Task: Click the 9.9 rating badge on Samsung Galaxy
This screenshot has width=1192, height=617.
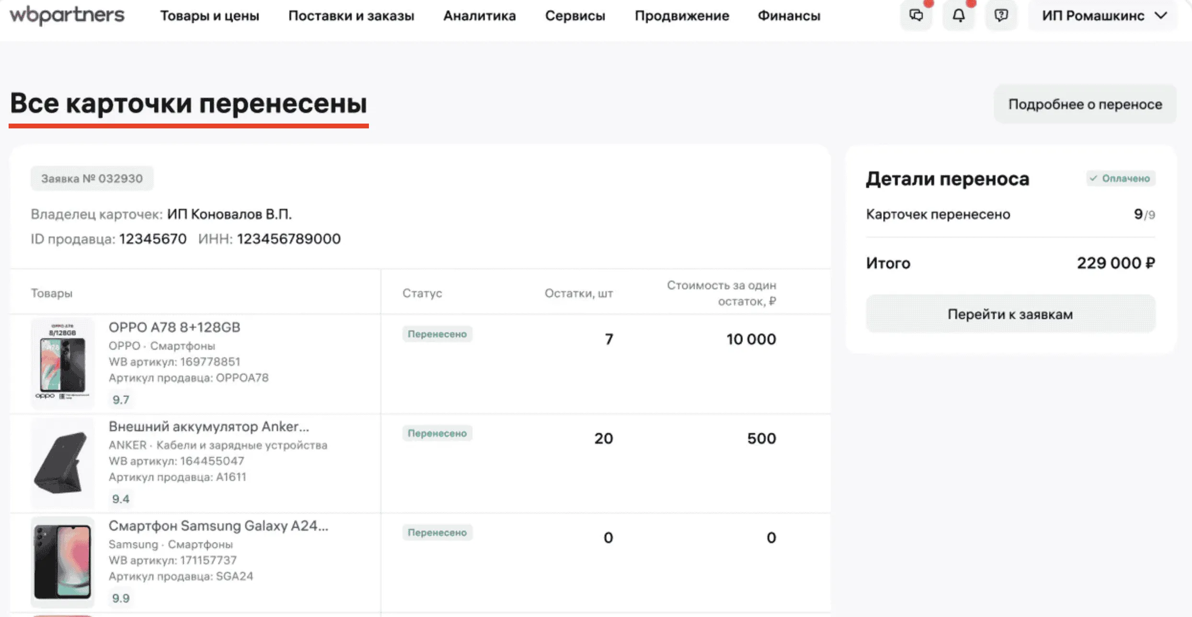Action: 121,598
